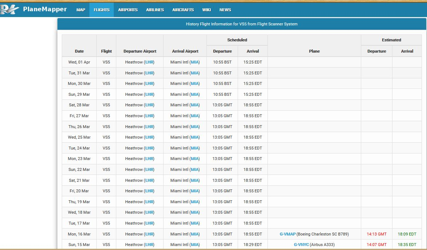The width and height of the screenshot is (427, 250).
Task: Click MIA link in Tue, 17 Mar row
Action: click(195, 224)
